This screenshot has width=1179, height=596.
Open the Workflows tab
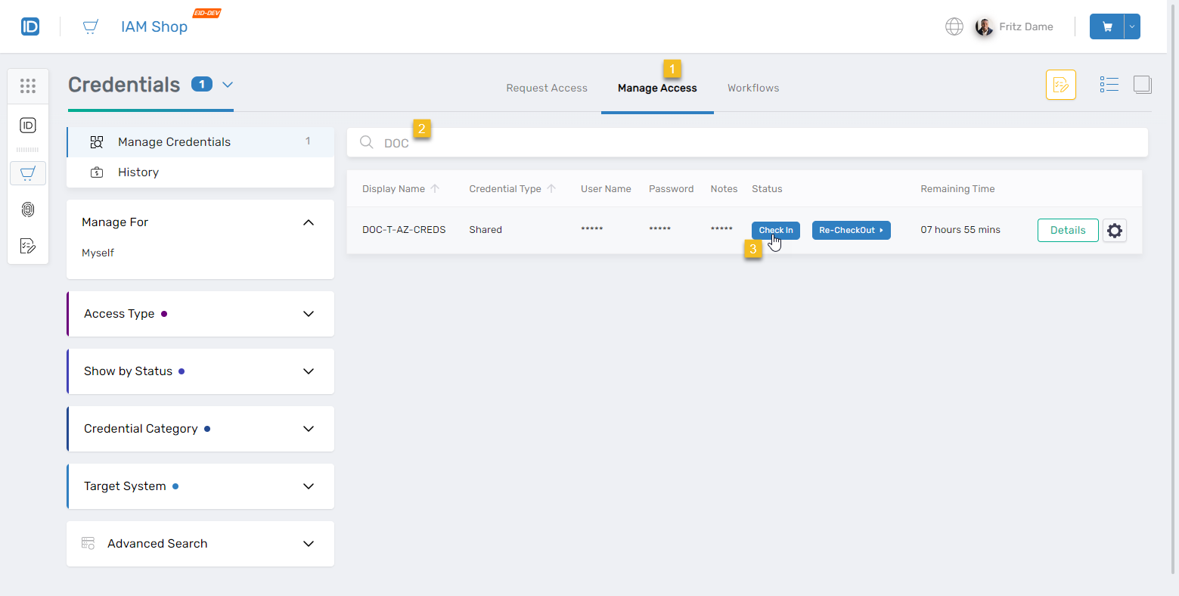tap(752, 88)
